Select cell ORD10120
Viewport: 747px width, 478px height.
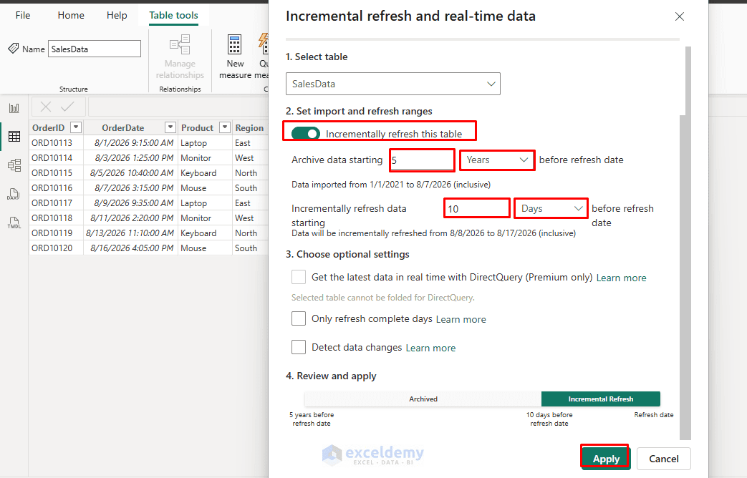click(x=56, y=248)
